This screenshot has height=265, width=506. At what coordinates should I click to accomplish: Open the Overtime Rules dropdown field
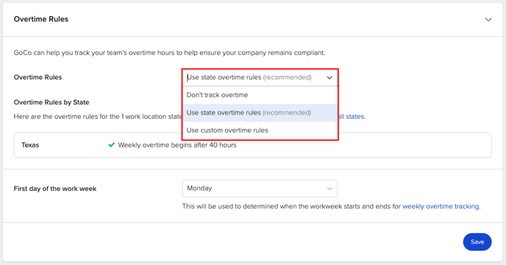tap(260, 78)
